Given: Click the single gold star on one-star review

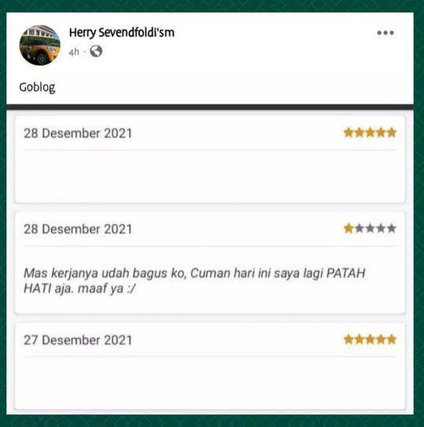Looking at the screenshot, I should click(x=348, y=229).
